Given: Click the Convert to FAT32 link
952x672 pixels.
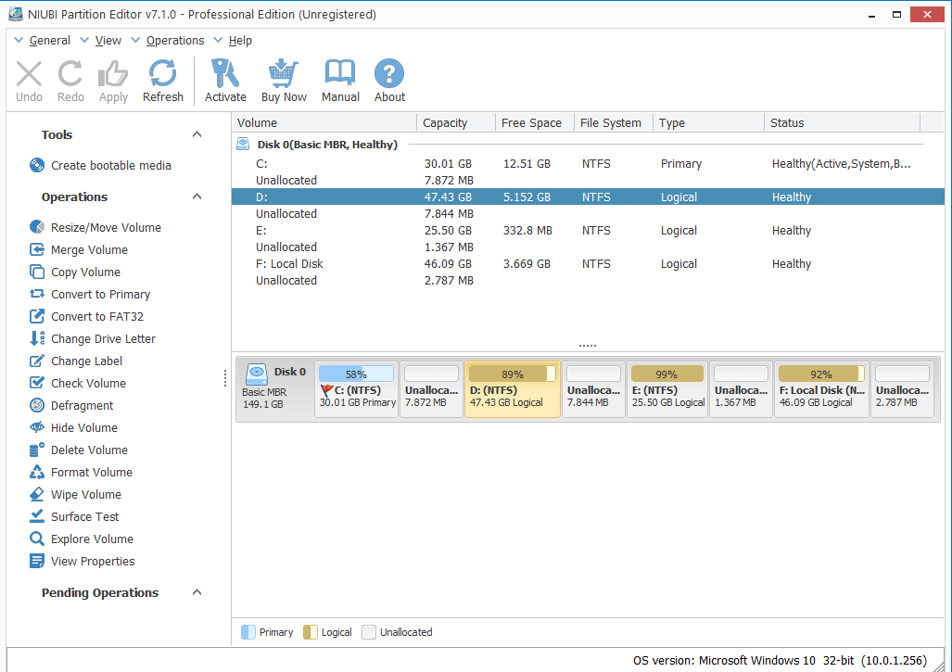Looking at the screenshot, I should [x=97, y=316].
